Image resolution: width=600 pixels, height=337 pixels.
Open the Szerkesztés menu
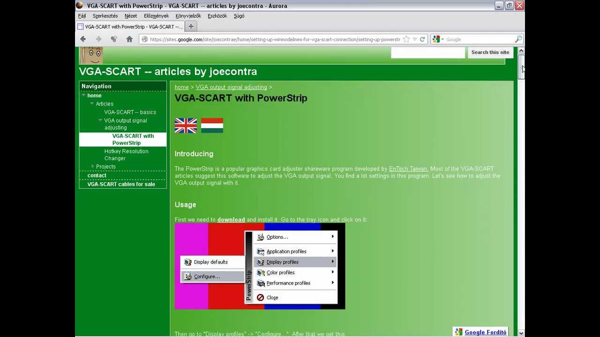click(105, 16)
